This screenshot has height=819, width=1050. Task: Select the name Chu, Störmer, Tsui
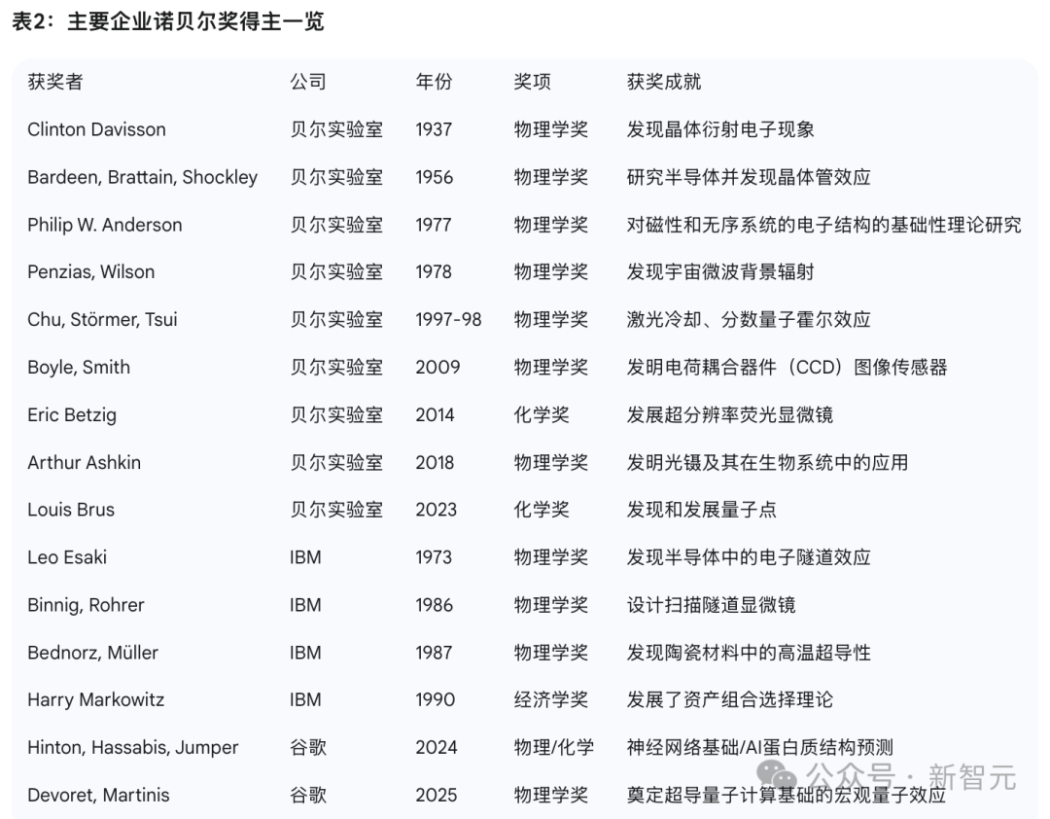(x=102, y=320)
